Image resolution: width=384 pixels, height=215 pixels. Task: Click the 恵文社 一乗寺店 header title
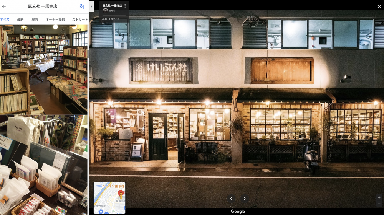pos(43,7)
